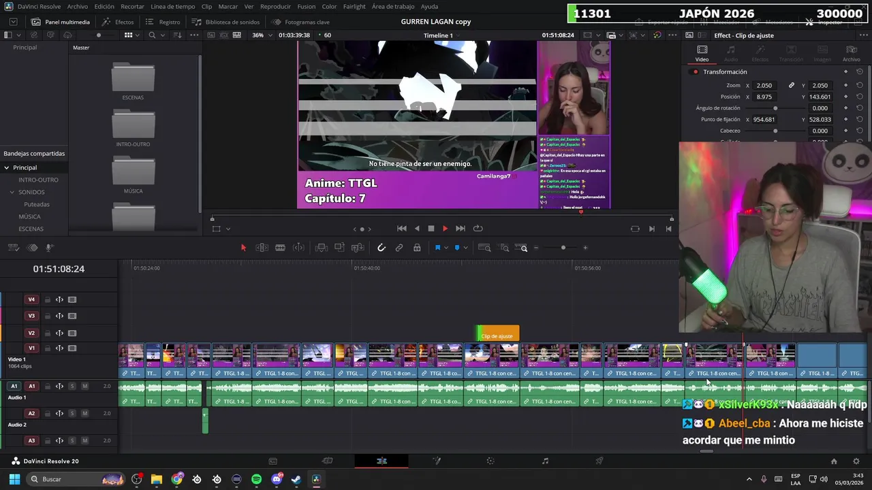Open the Ayuda menu
The height and width of the screenshot is (490, 872).
tap(429, 6)
